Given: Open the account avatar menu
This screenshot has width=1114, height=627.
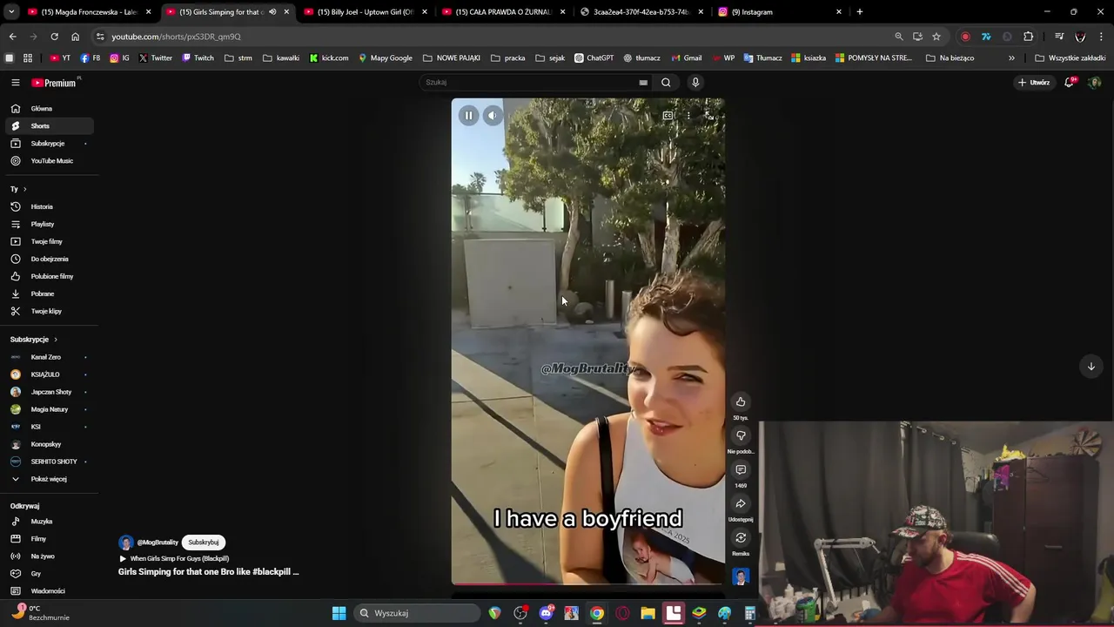Looking at the screenshot, I should point(1095,82).
